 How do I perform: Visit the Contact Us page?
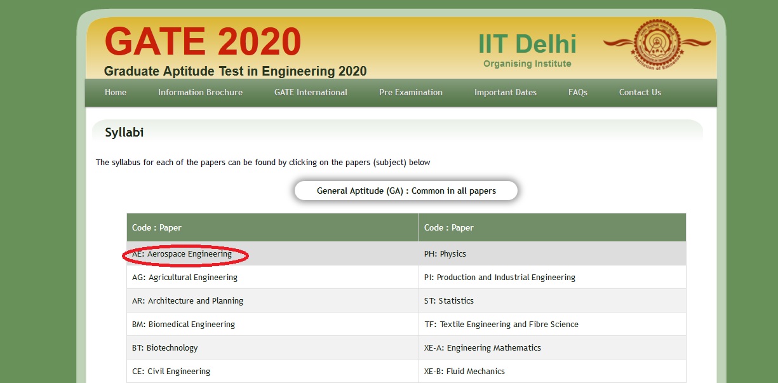640,92
